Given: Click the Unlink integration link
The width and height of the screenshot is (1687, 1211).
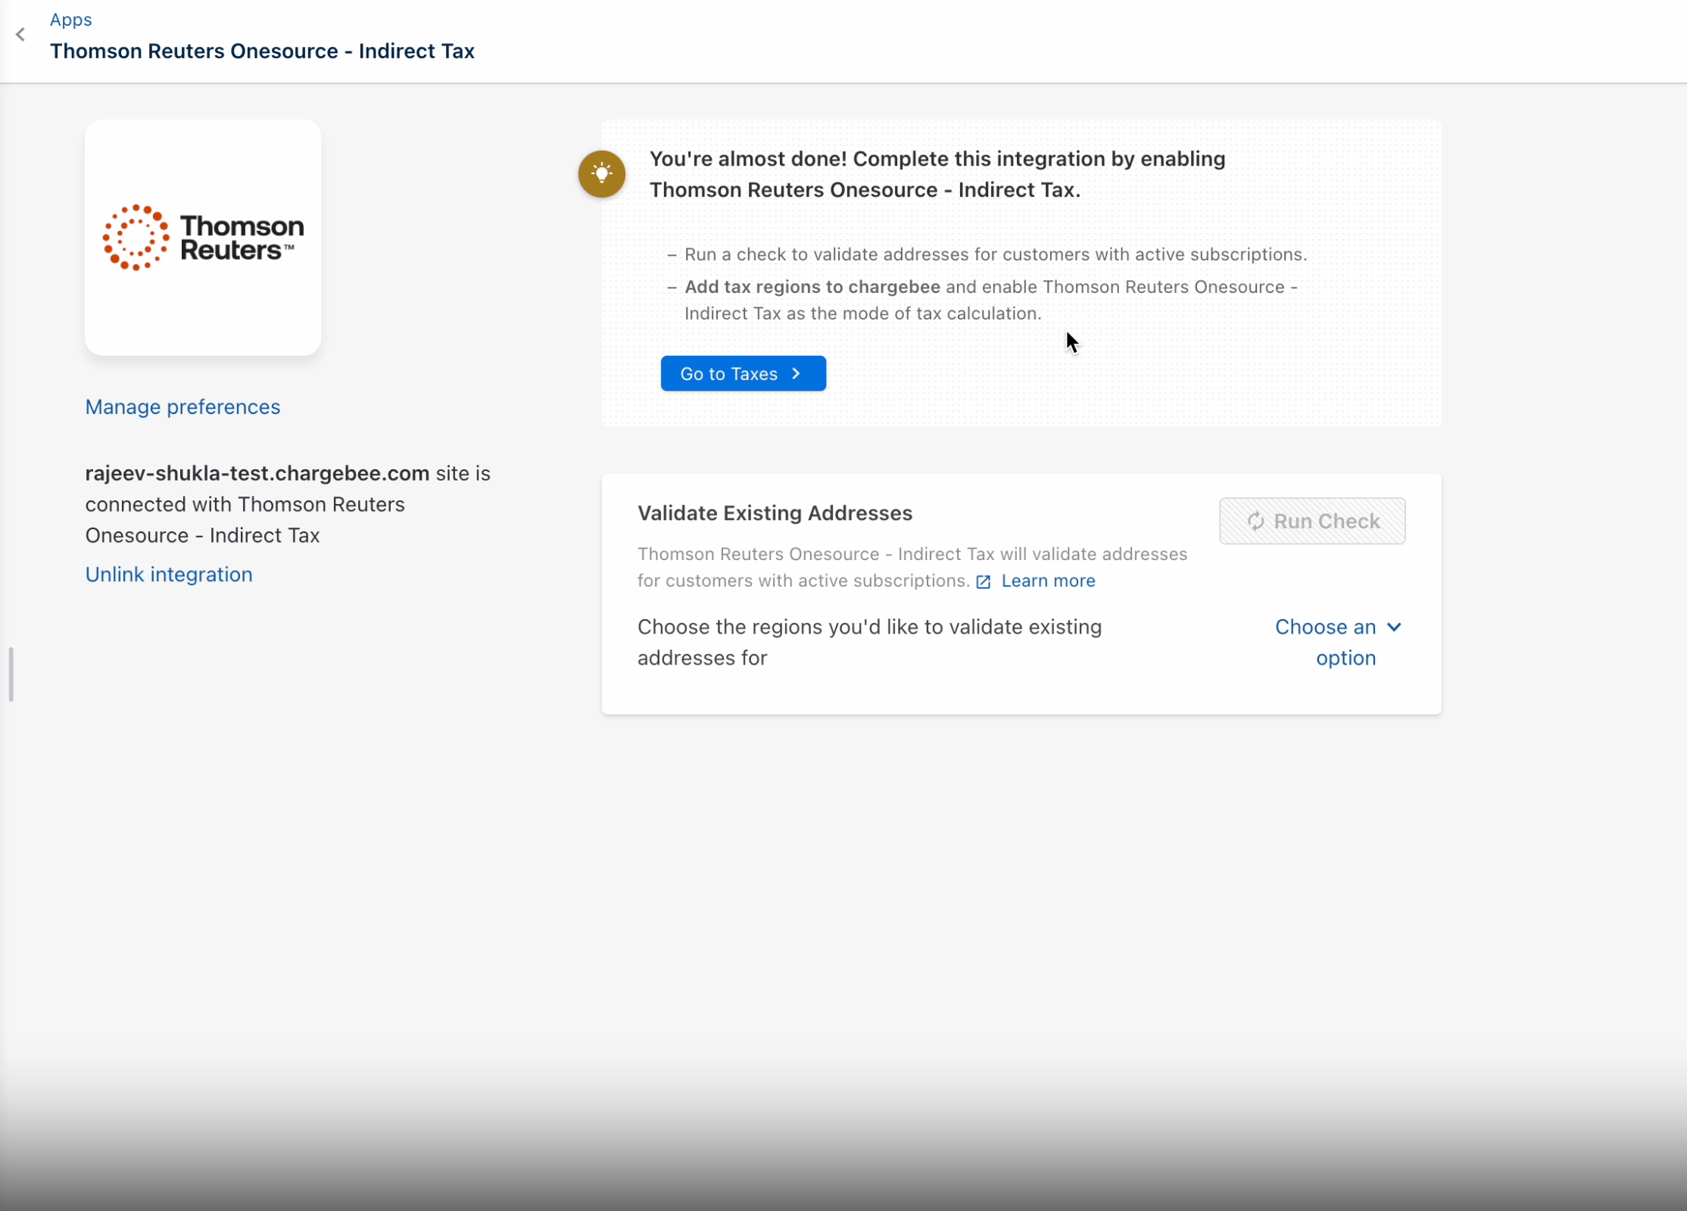Looking at the screenshot, I should [168, 574].
